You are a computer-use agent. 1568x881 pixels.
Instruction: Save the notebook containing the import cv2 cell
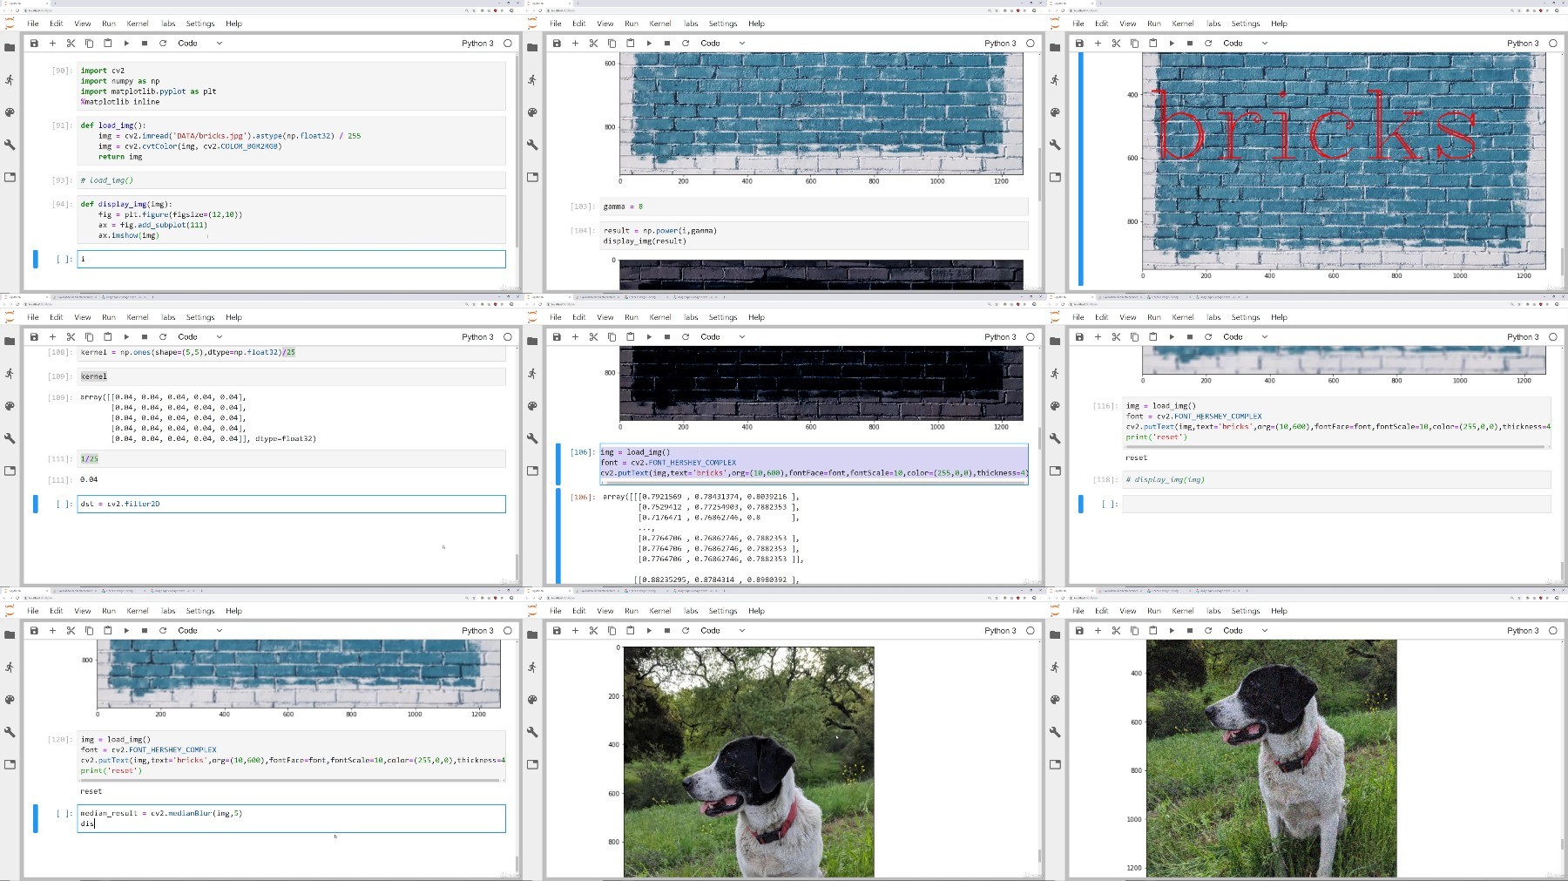34,43
